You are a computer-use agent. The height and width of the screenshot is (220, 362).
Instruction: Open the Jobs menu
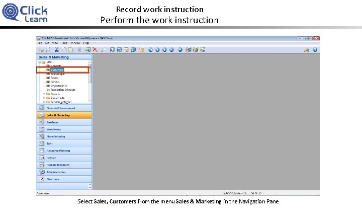pyautogui.click(x=64, y=143)
